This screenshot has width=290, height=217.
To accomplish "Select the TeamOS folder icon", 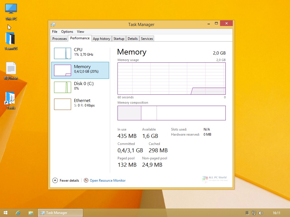I will click(11, 41).
